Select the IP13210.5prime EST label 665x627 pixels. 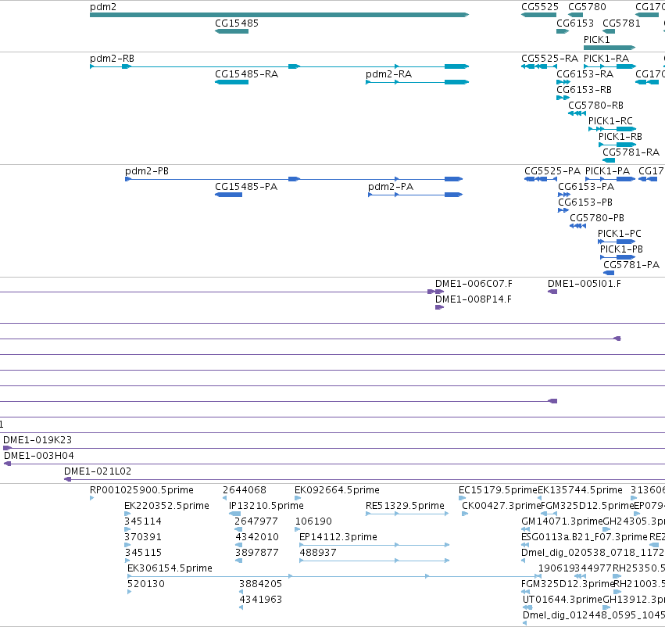coord(266,506)
